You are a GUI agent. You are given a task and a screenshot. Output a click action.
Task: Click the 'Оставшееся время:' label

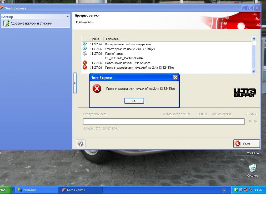[176, 114]
